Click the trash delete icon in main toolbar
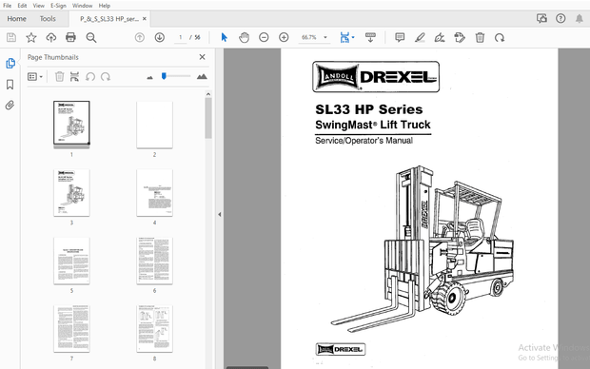 pyautogui.click(x=480, y=37)
